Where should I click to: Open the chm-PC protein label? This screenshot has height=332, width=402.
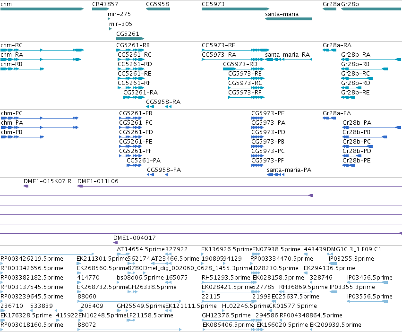pyautogui.click(x=11, y=113)
